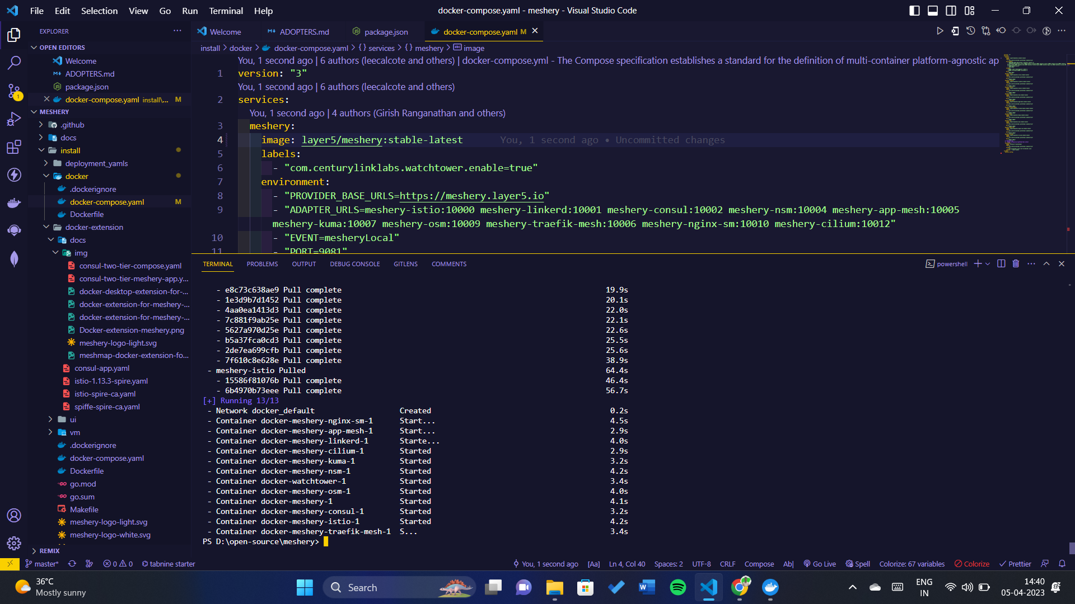The image size is (1075, 604).
Task: Start Go Live server from status bar
Action: pyautogui.click(x=820, y=564)
